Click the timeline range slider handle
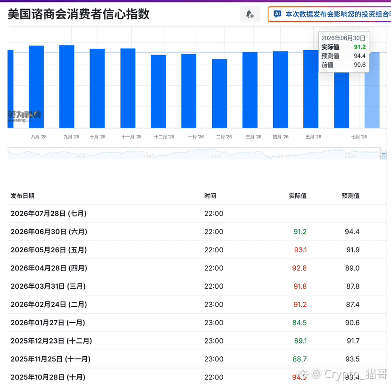This screenshot has width=391, height=386. point(381,154)
